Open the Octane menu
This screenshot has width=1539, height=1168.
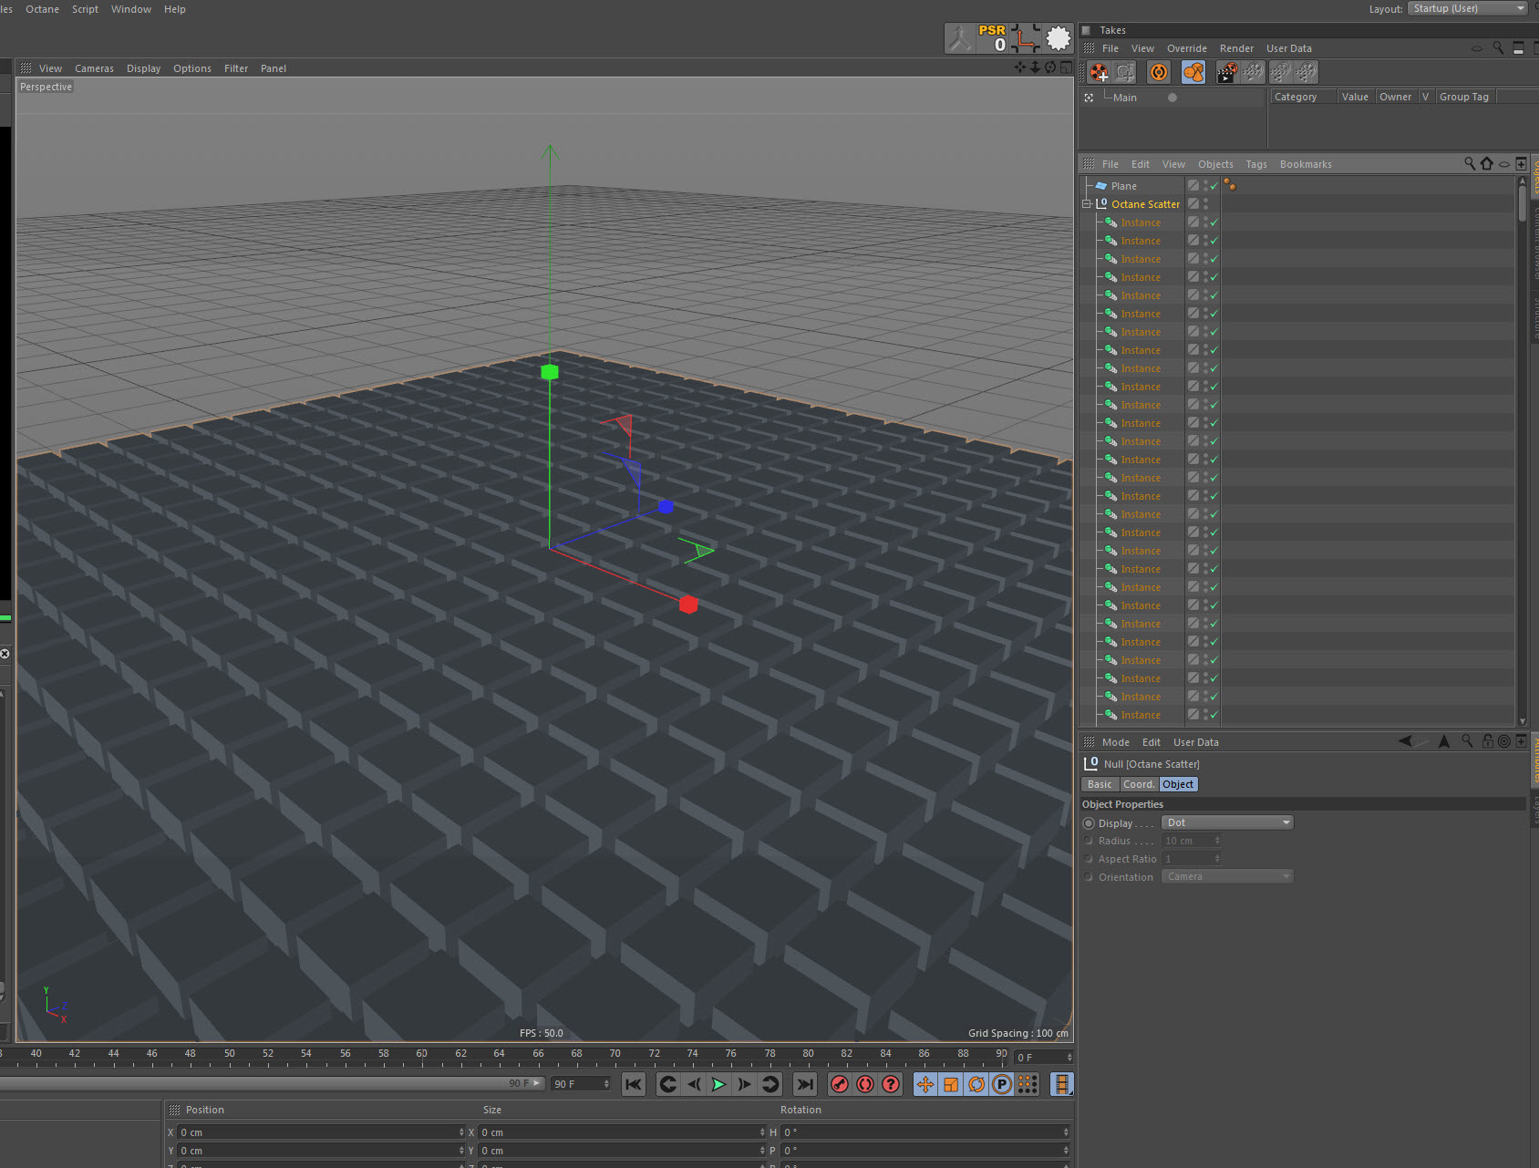pos(42,9)
